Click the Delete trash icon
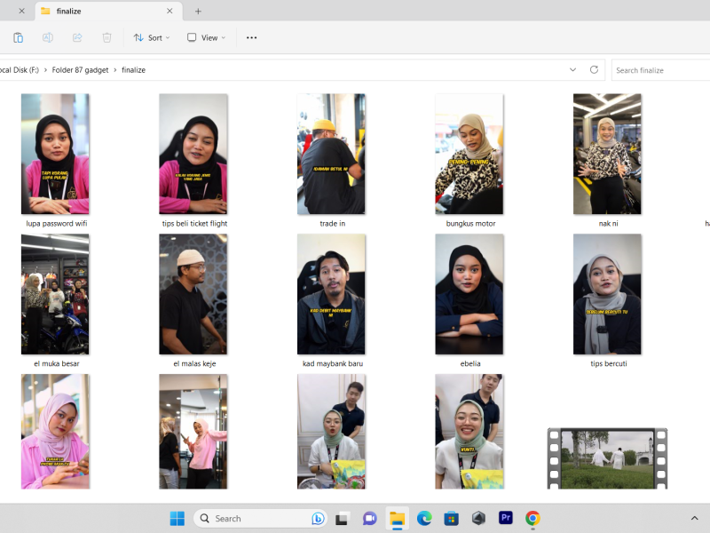710x533 pixels. pos(106,37)
